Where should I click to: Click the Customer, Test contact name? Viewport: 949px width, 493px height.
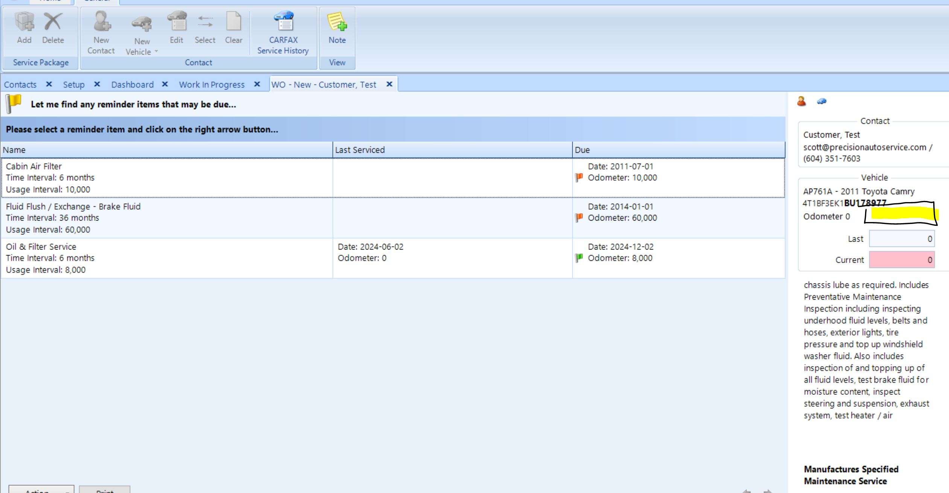pyautogui.click(x=832, y=135)
